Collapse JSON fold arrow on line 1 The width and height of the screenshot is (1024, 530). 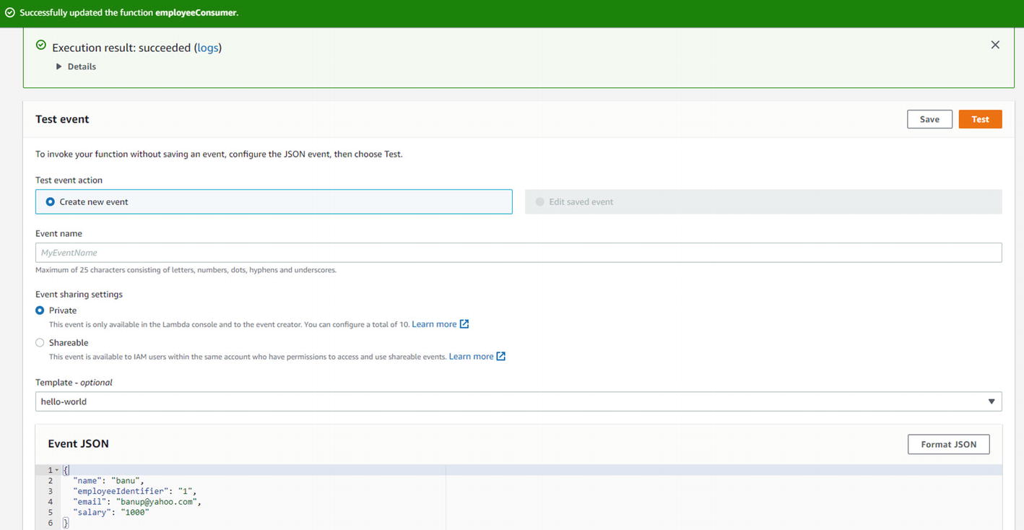tap(57, 470)
